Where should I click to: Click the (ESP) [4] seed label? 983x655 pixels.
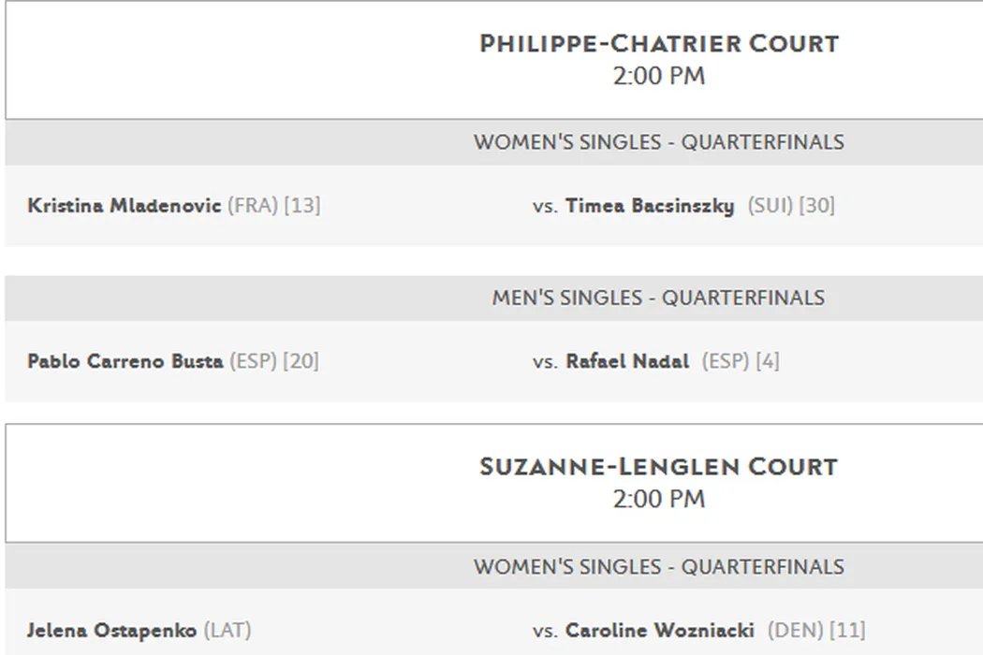[x=741, y=361]
